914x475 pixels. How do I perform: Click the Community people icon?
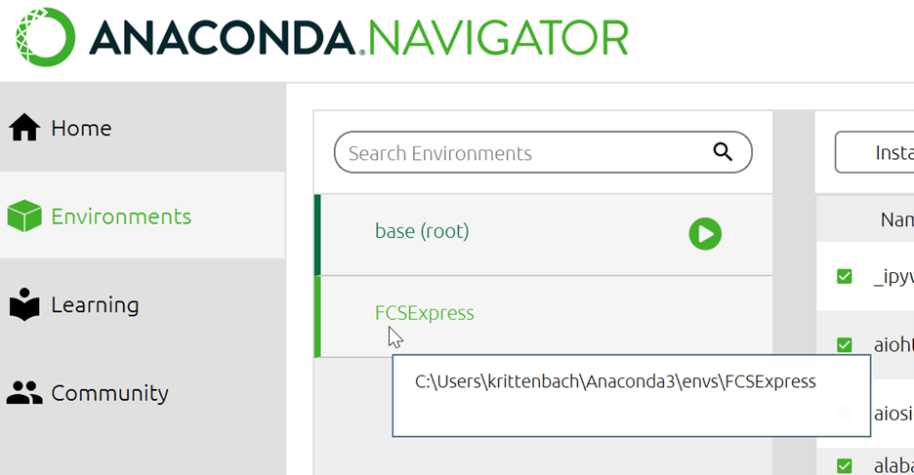[24, 393]
